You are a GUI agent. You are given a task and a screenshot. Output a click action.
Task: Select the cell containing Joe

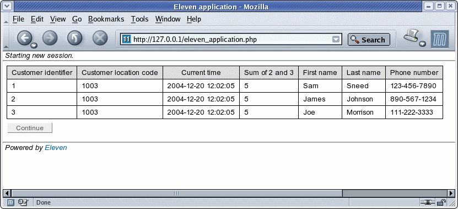[320, 112]
